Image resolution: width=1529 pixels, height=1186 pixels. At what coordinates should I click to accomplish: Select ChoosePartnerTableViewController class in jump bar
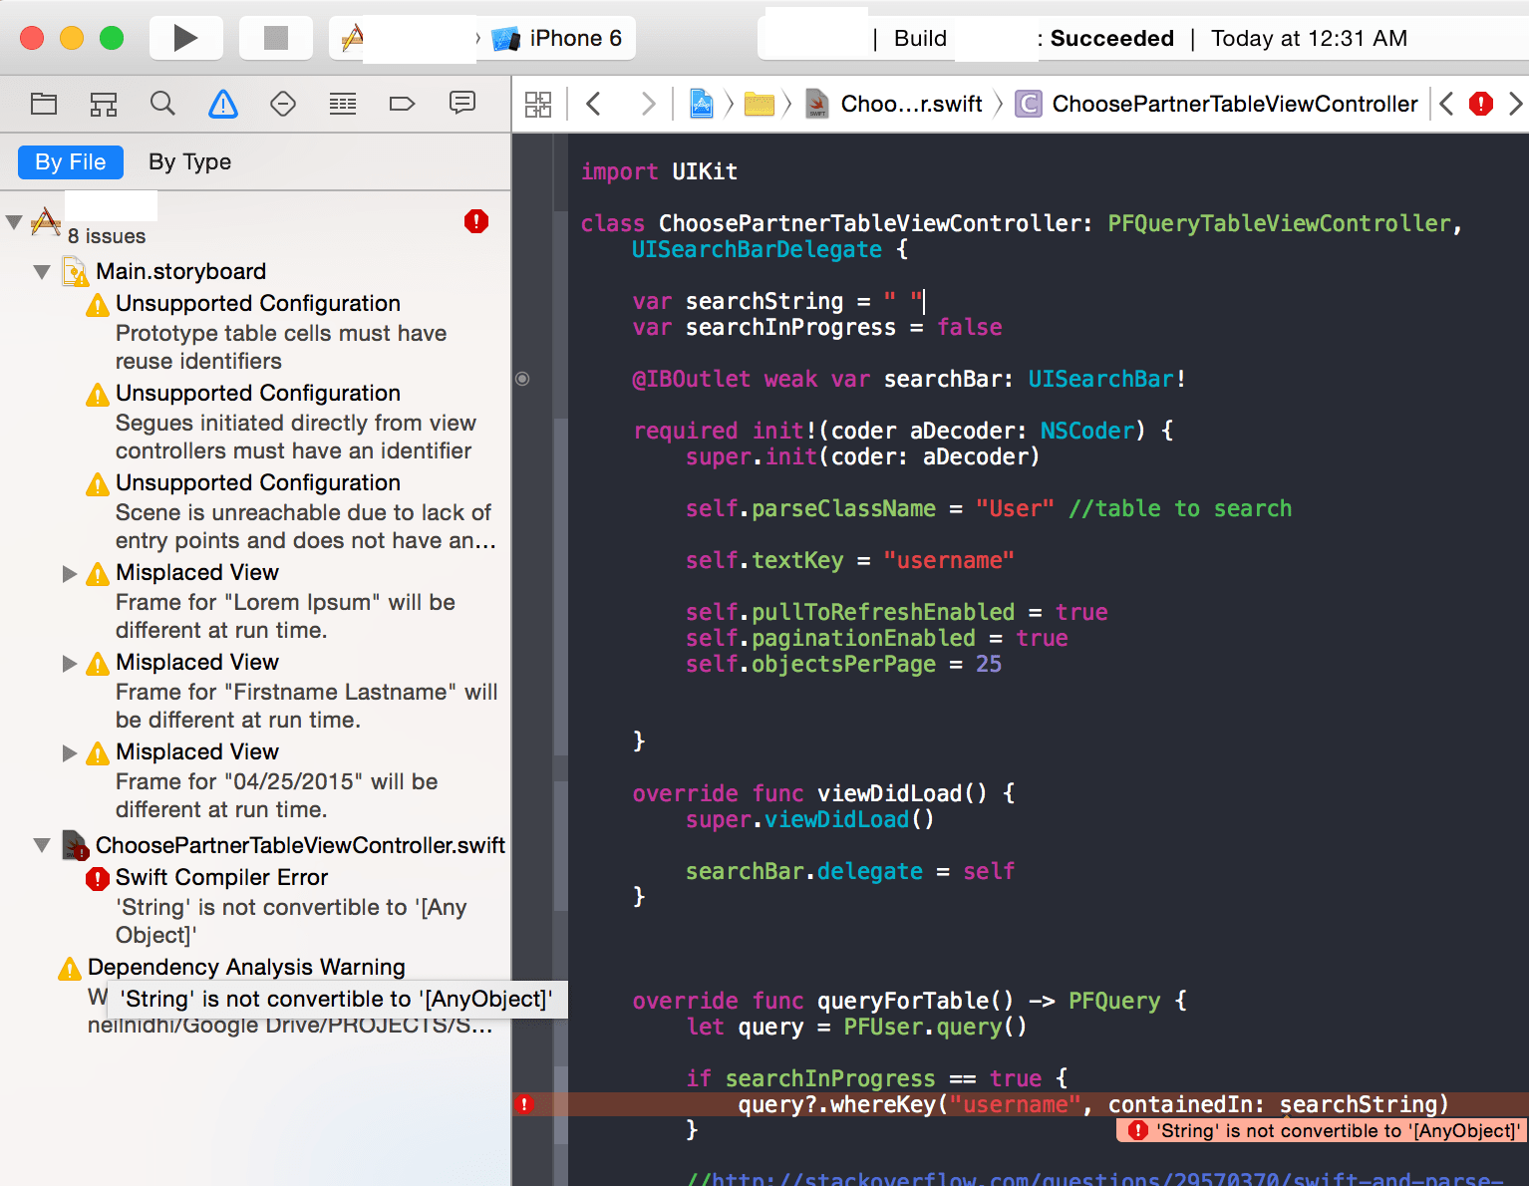pos(1216,104)
